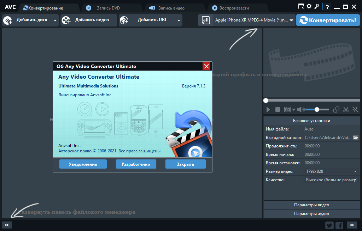362x231 pixels.
Task: Open the quality dropdown set to Высокое
Action: [331, 180]
